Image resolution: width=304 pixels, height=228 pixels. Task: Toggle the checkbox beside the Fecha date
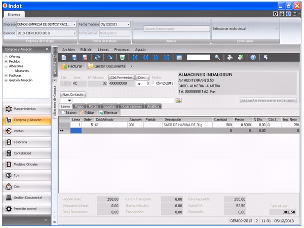tap(153, 83)
